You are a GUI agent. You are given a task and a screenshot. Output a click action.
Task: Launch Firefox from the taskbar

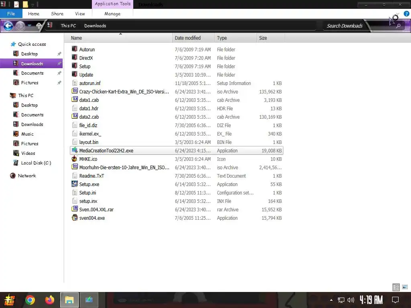[x=49, y=300]
